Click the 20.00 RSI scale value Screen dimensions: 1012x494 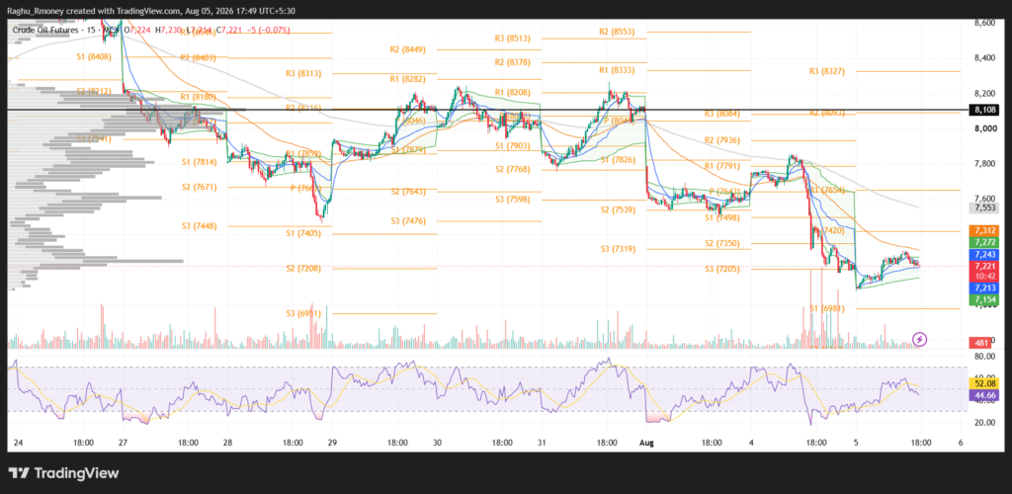(983, 423)
